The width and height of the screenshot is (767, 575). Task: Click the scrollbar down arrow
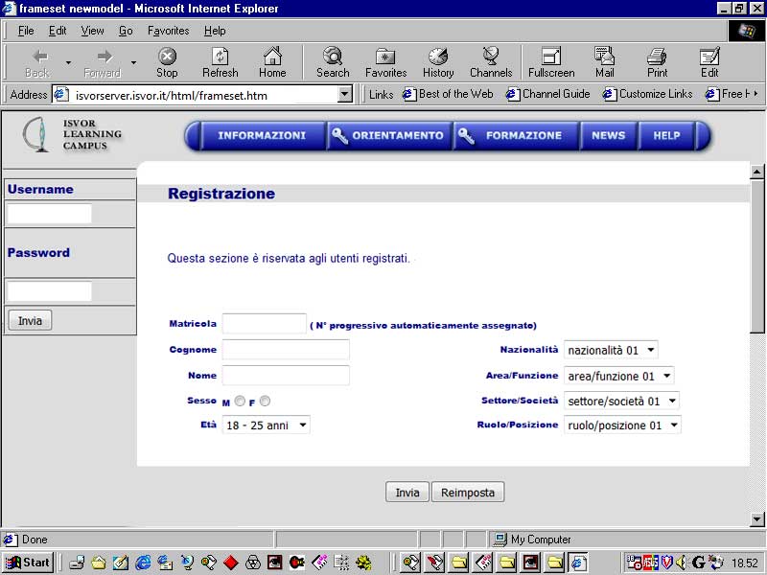coord(756,519)
